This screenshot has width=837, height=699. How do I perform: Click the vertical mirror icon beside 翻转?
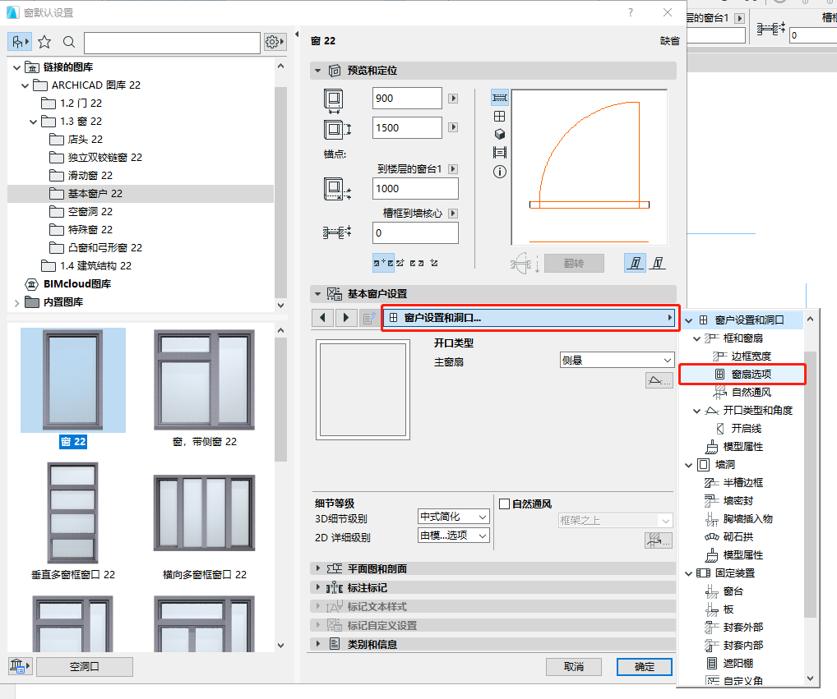point(633,262)
